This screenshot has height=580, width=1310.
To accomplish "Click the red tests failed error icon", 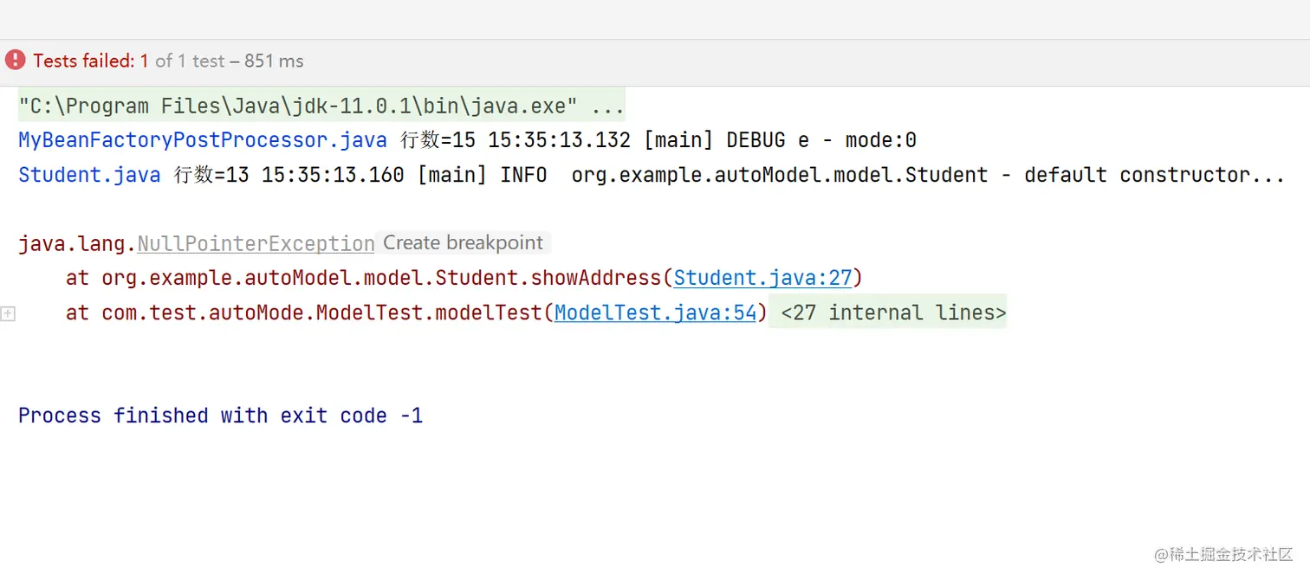I will point(15,61).
